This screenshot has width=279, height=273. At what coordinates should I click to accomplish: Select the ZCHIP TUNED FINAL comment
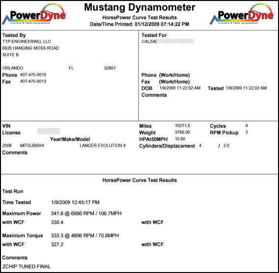pyautogui.click(x=27, y=267)
